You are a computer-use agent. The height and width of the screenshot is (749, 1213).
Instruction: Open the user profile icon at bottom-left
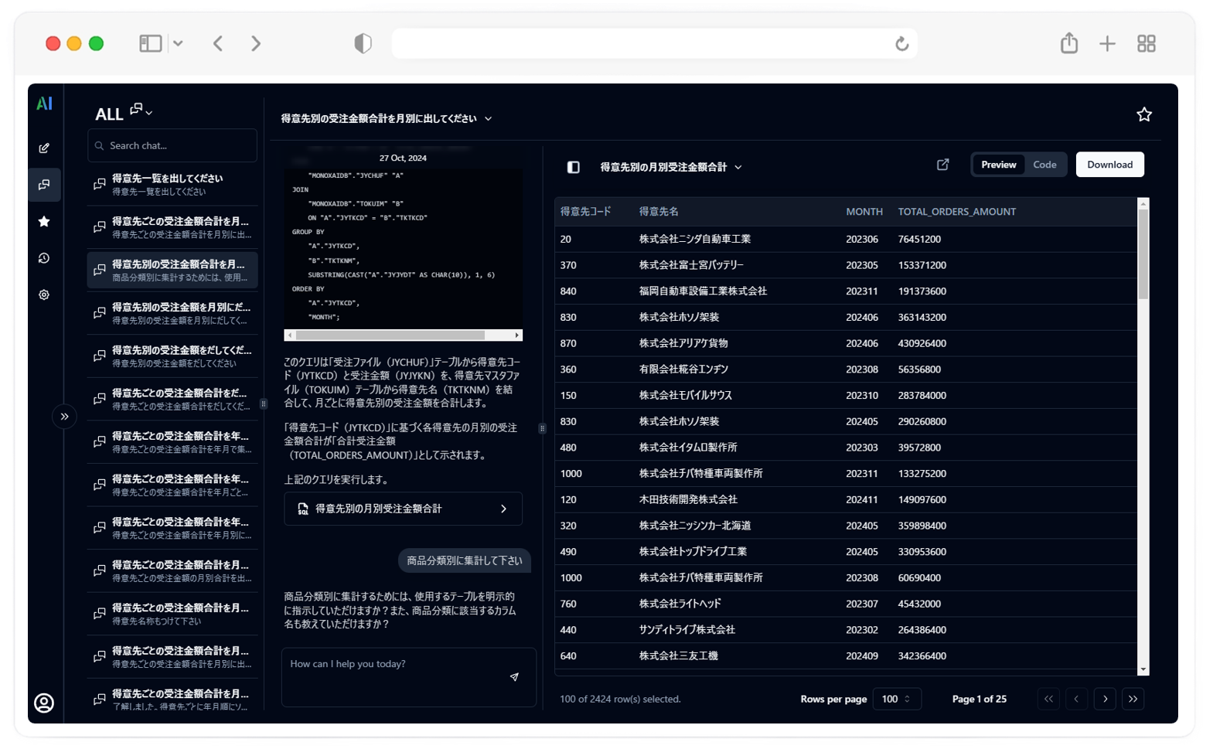44,703
